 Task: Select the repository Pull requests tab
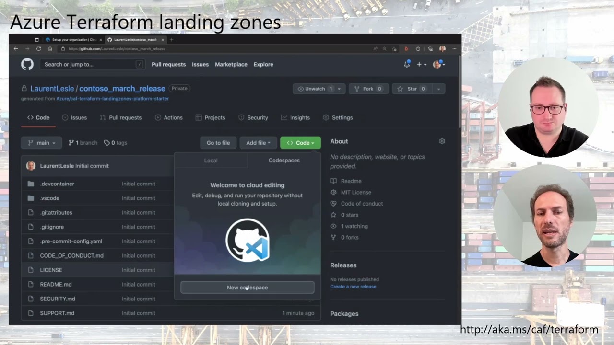point(121,117)
